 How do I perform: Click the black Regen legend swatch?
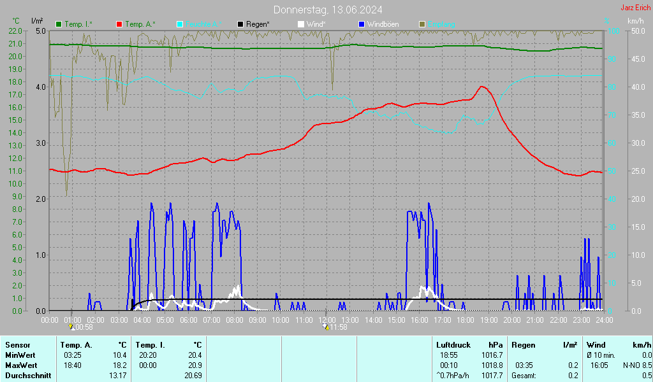240,25
